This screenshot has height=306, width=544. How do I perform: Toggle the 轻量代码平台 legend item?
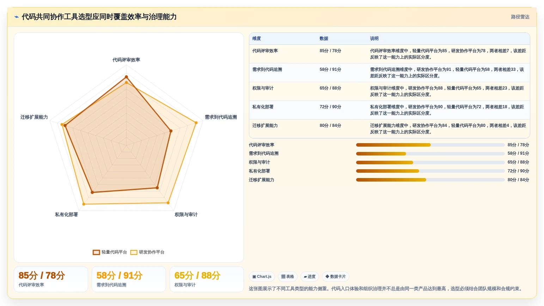(x=110, y=252)
